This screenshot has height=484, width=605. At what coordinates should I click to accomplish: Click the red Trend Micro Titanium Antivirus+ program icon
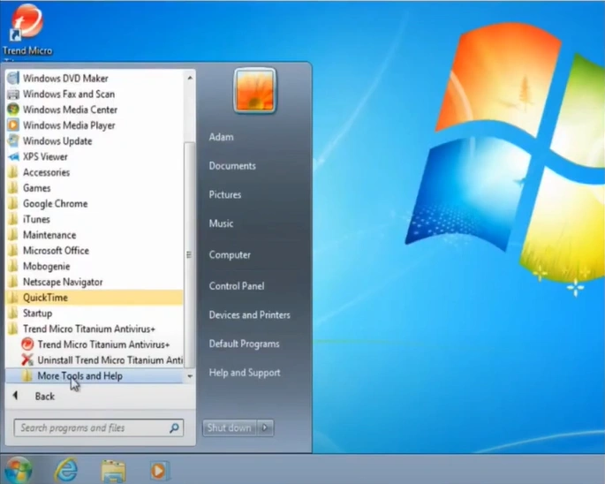point(27,344)
